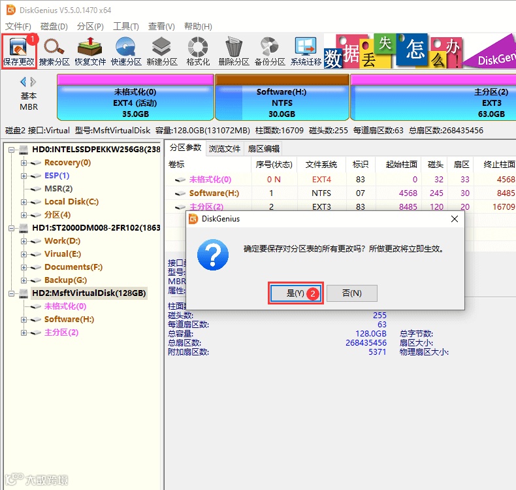The height and width of the screenshot is (490, 516).
Task: Open the 工具(T) menu
Action: (x=126, y=26)
